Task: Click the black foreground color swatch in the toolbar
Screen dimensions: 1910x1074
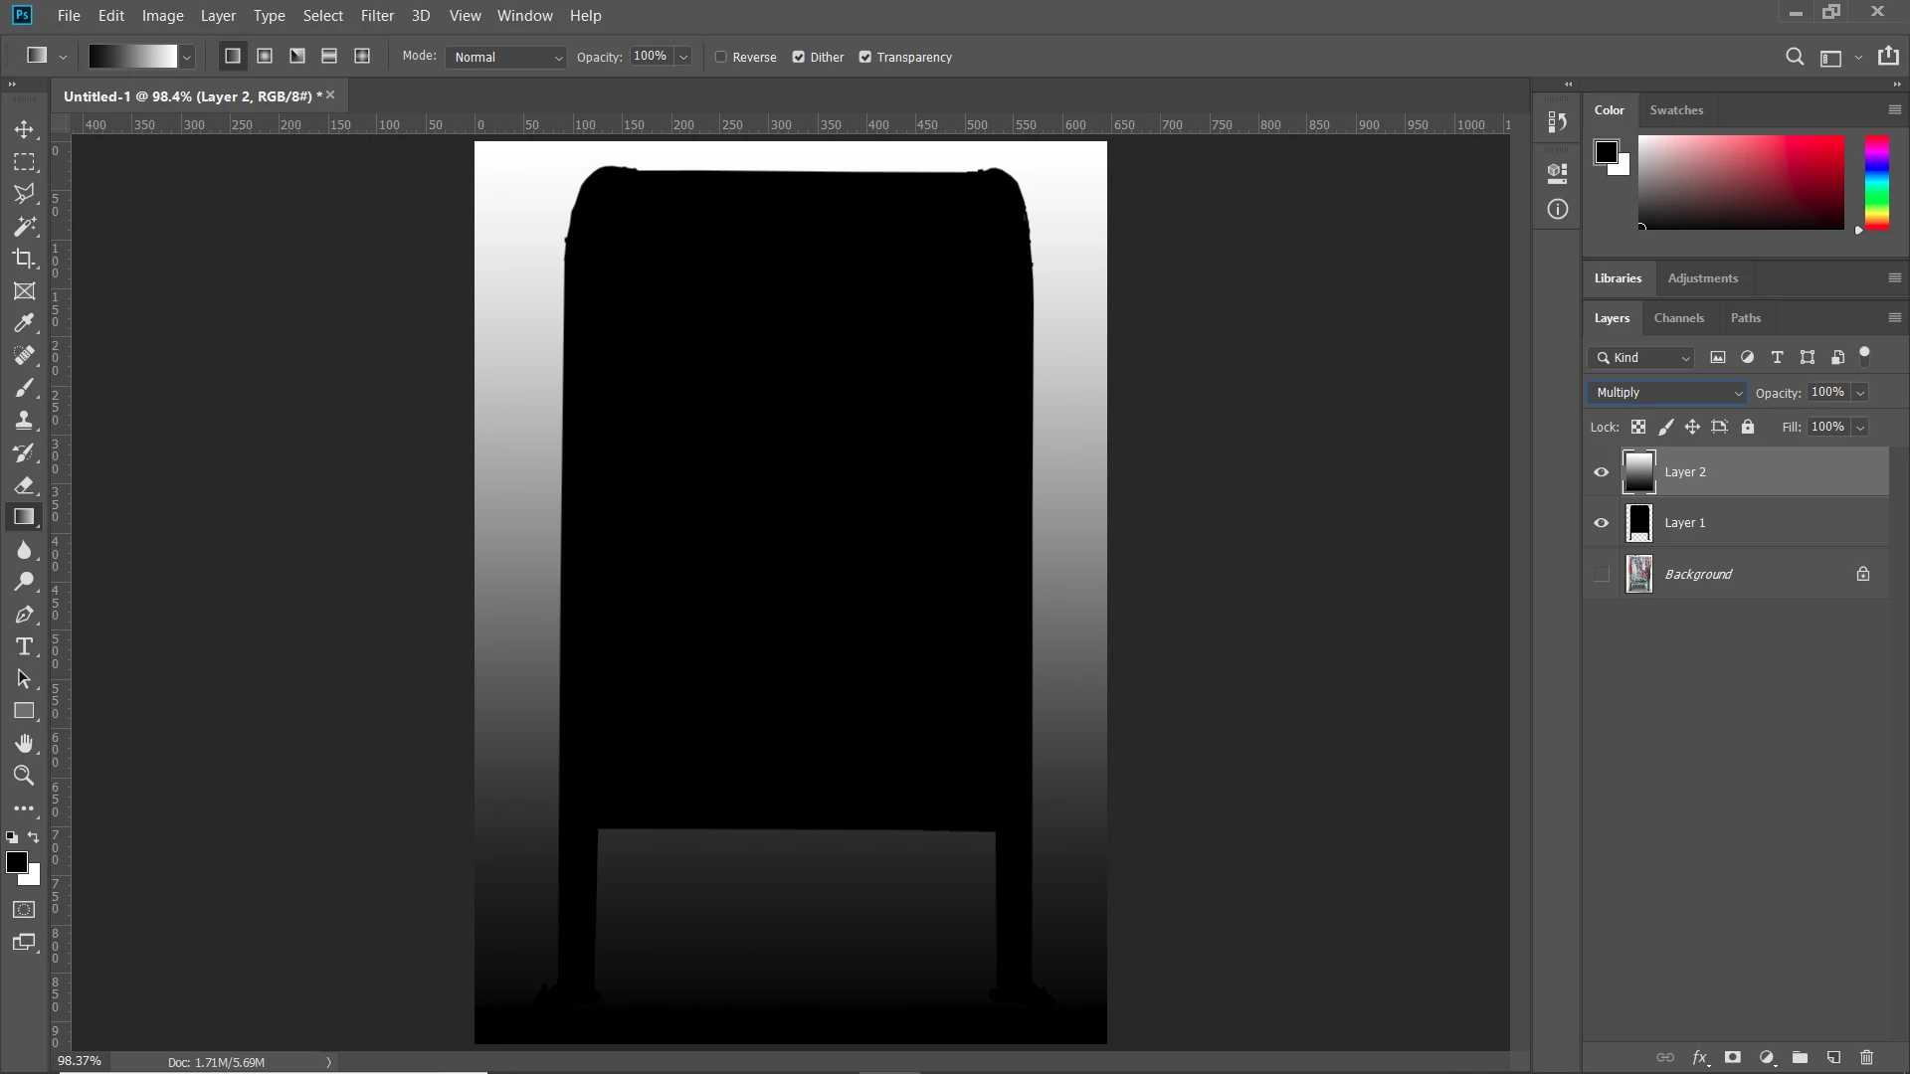Action: point(16,862)
